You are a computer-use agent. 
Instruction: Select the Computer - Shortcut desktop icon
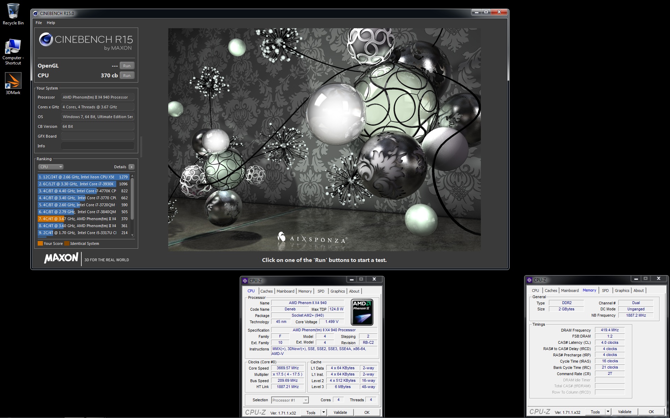click(x=13, y=52)
